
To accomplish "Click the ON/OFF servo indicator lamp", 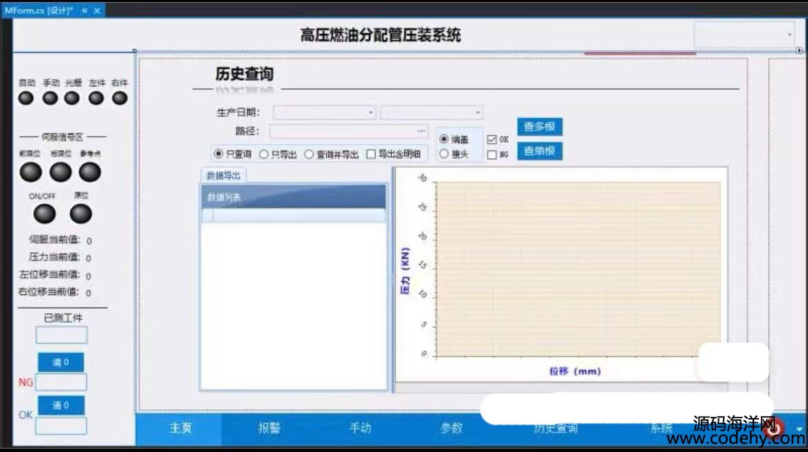I will click(45, 214).
